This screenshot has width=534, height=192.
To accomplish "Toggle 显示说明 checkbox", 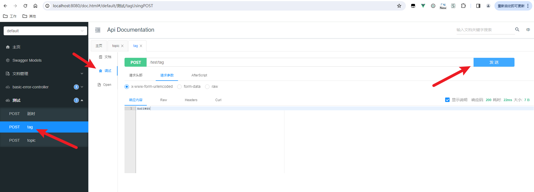I will [x=447, y=100].
